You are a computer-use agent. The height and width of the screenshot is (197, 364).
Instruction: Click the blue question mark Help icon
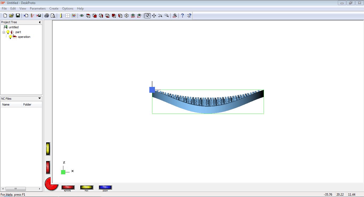coord(182,16)
